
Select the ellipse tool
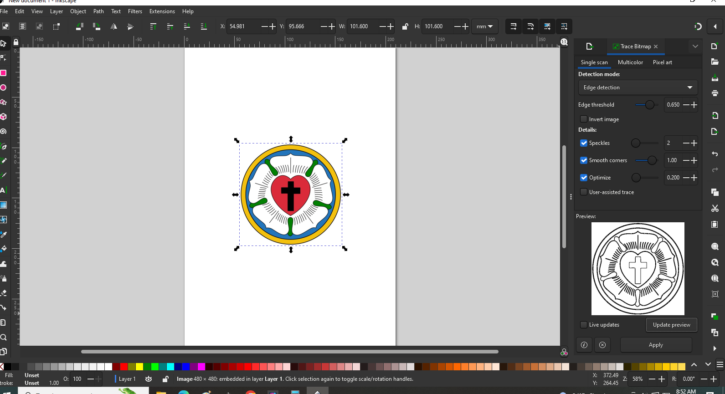tap(4, 87)
